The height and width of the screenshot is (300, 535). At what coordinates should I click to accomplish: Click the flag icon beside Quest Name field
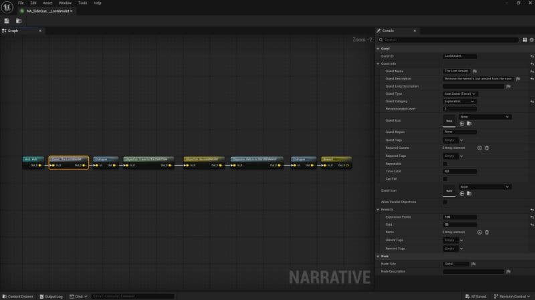point(475,71)
